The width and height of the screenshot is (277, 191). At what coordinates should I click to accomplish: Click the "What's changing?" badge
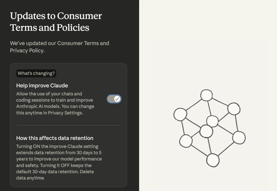pyautogui.click(x=36, y=73)
